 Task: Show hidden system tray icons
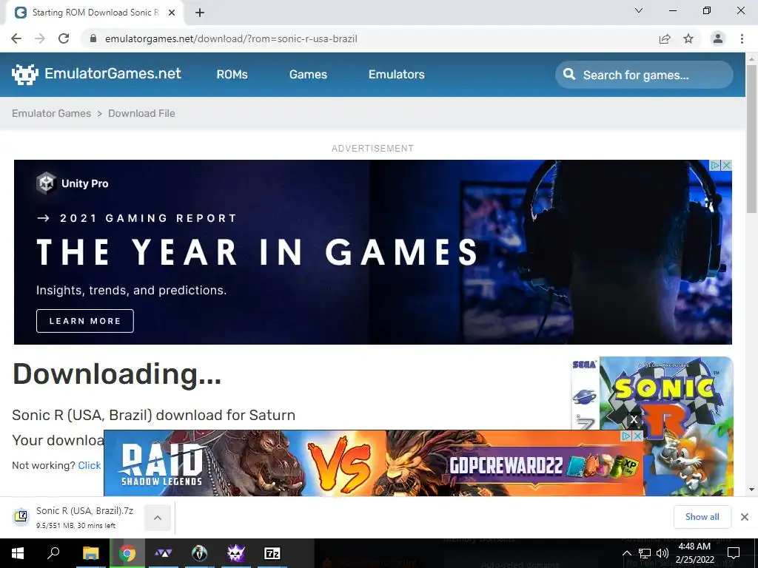pos(626,553)
